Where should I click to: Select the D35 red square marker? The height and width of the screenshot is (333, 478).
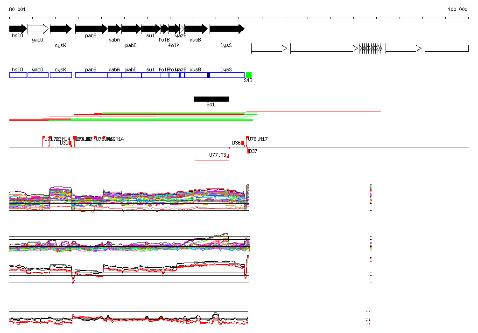(x=70, y=143)
